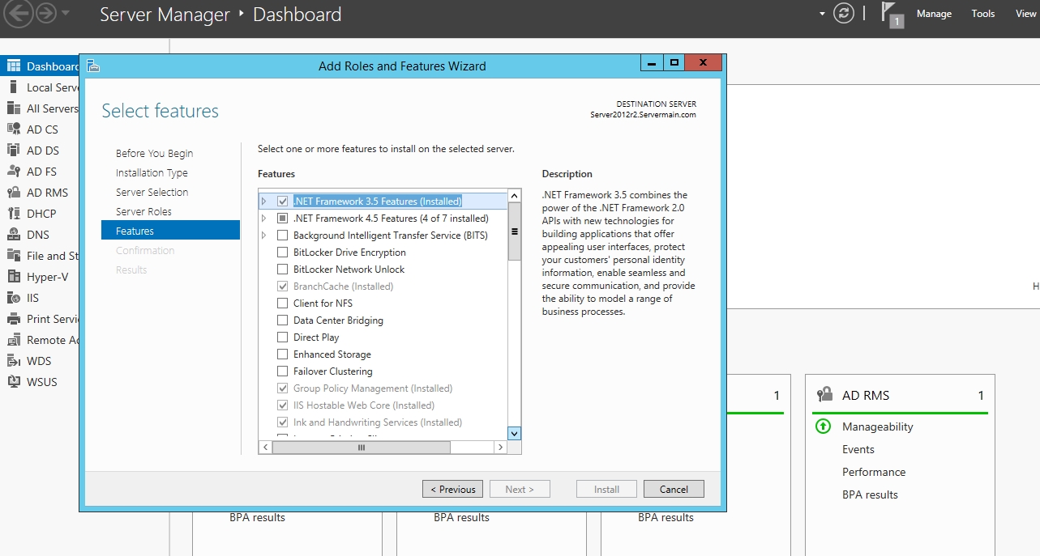Check the Enhanced Storage feature
This screenshot has width=1040, height=556.
[283, 354]
